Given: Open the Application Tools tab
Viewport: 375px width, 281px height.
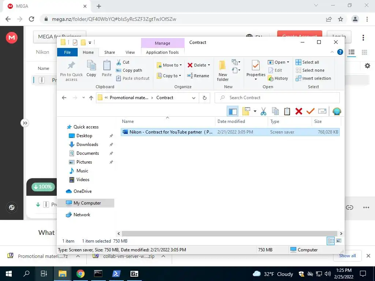Looking at the screenshot, I should (162, 52).
